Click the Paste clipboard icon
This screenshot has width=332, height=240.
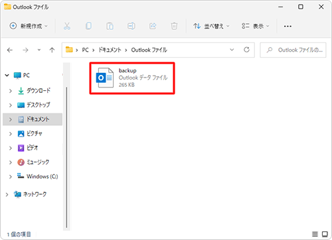point(110,26)
